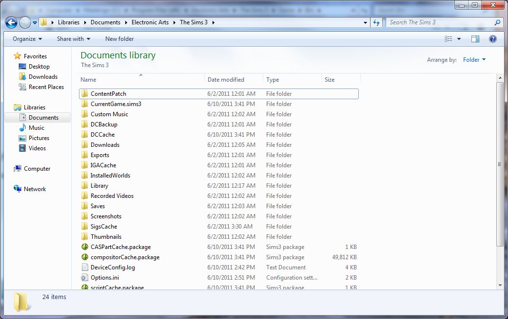Image resolution: width=508 pixels, height=319 pixels.
Task: Select the ContentPatch folder icon
Action: pos(84,94)
